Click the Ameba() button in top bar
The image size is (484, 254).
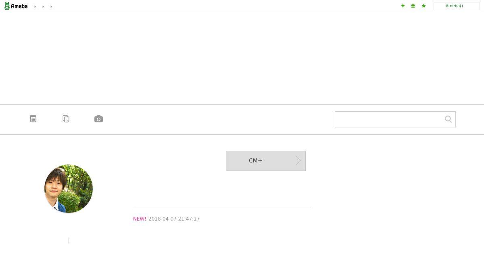[457, 6]
